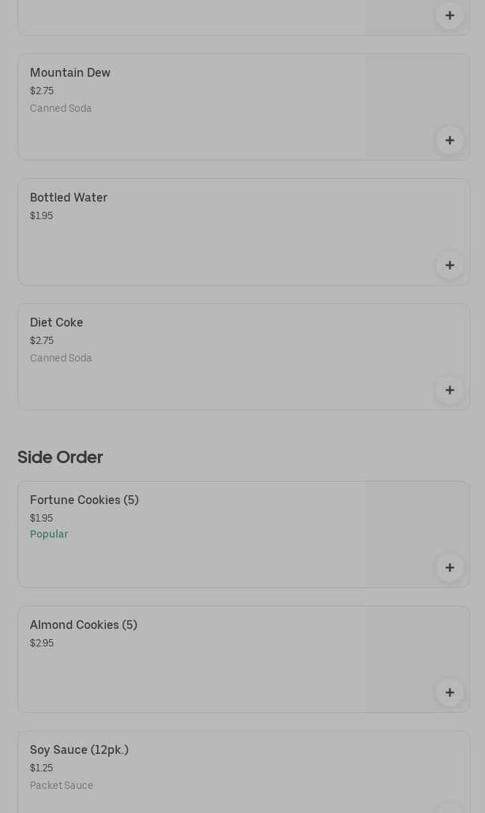Select the Bottled Water item name
Screen dimensions: 485x813
pyautogui.click(x=69, y=198)
